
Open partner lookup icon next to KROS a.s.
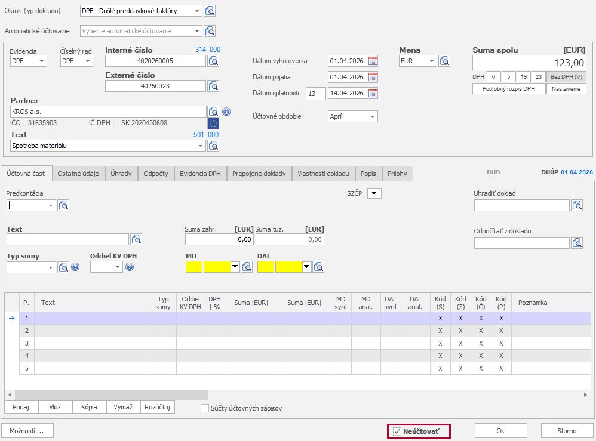tap(213, 112)
